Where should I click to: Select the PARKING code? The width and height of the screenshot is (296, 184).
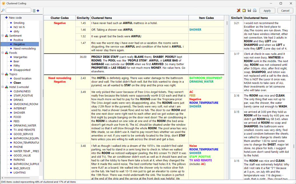tap(19, 160)
